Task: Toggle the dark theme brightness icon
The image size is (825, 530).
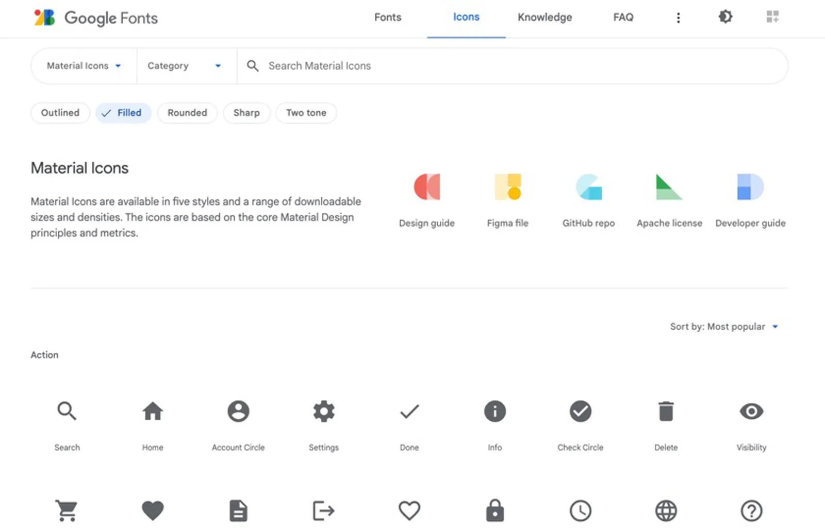Action: pyautogui.click(x=725, y=17)
